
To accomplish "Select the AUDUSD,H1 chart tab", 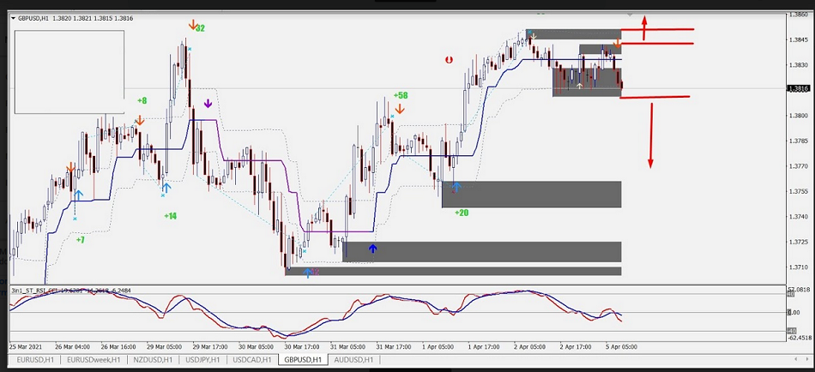I will click(353, 360).
